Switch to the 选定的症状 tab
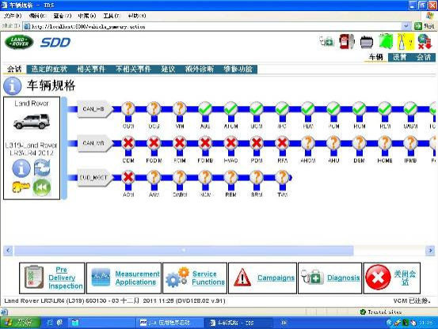 (49, 69)
